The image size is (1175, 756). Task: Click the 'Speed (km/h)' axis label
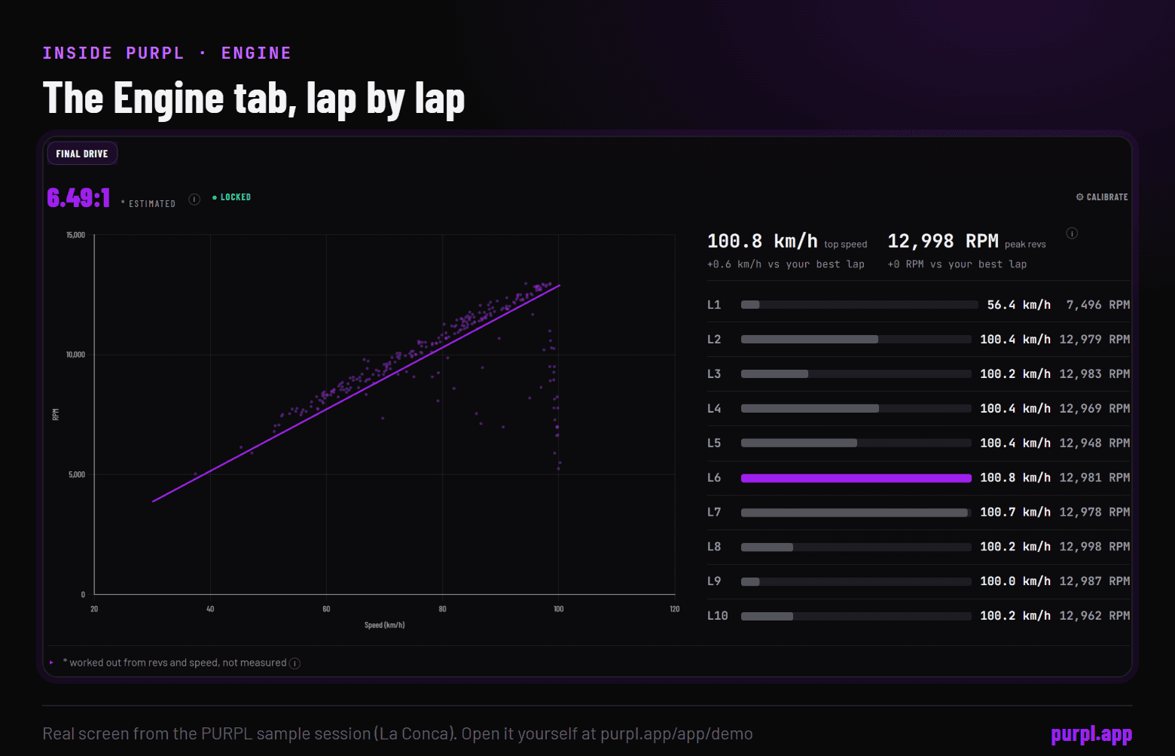click(x=385, y=625)
